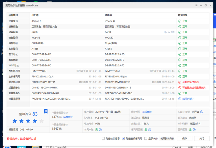Click green check icon in 整机序列号 row
Screen dimensions: 216x148
(180, 71)
